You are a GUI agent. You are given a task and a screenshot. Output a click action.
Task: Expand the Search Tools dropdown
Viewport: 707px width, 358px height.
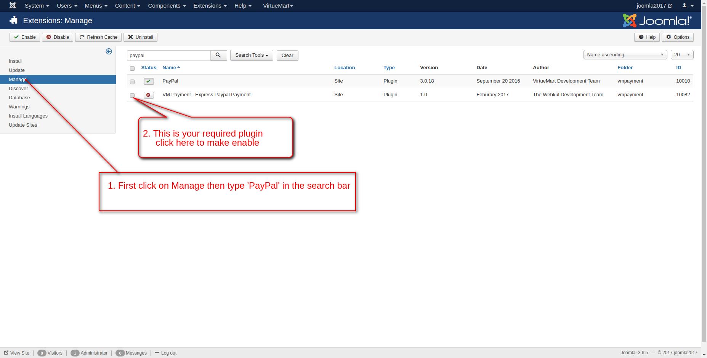(x=252, y=55)
